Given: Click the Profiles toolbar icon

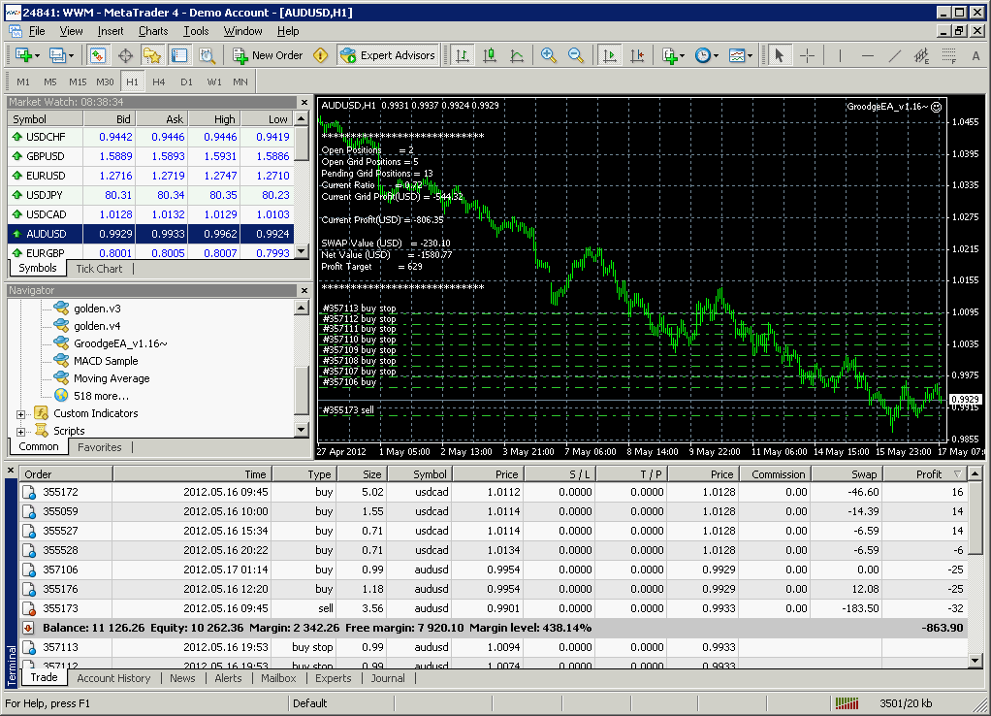Looking at the screenshot, I should click(57, 55).
